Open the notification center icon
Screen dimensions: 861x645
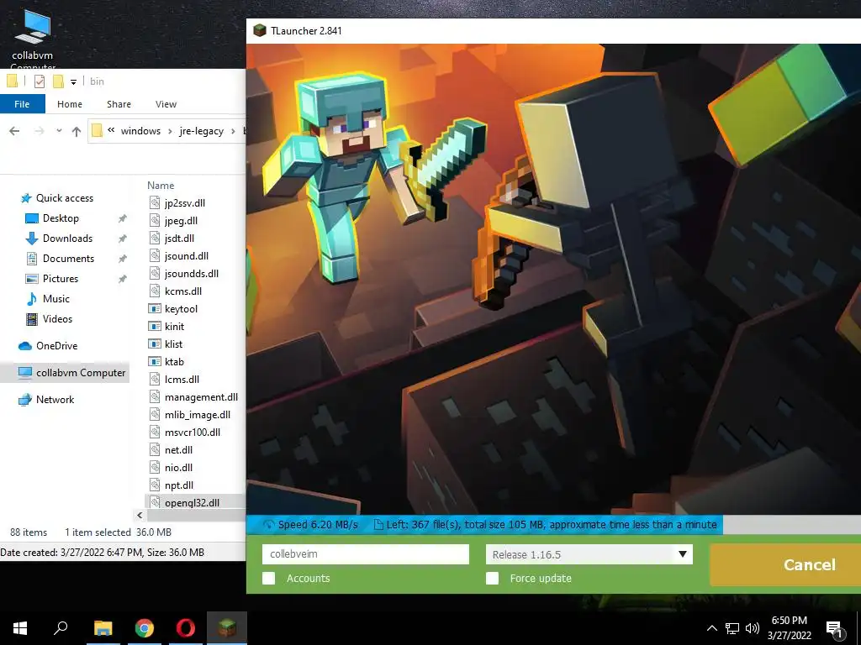click(x=835, y=628)
